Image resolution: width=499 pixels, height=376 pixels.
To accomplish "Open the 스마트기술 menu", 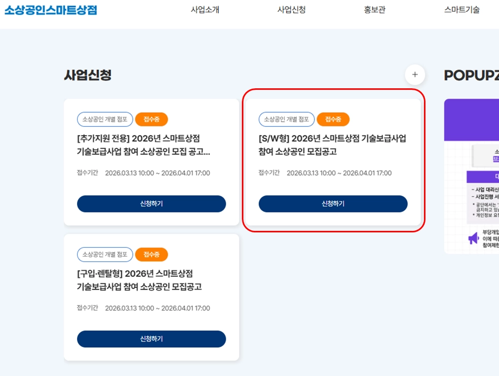I will point(462,10).
